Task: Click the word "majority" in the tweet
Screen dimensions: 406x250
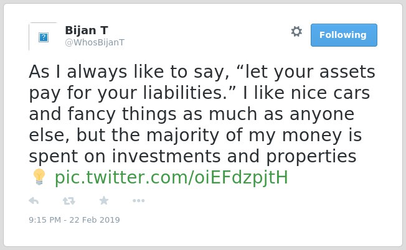Action: pyautogui.click(x=183, y=135)
